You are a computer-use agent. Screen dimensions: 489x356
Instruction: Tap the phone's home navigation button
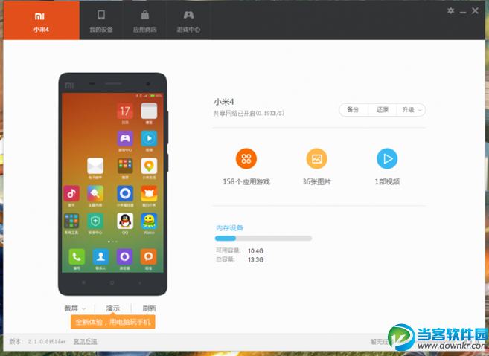(x=112, y=283)
